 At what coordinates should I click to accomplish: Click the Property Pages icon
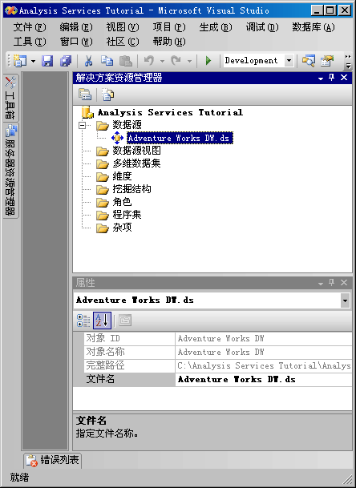[125, 321]
